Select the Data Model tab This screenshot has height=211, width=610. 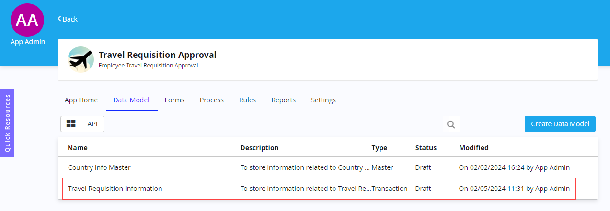(x=131, y=100)
